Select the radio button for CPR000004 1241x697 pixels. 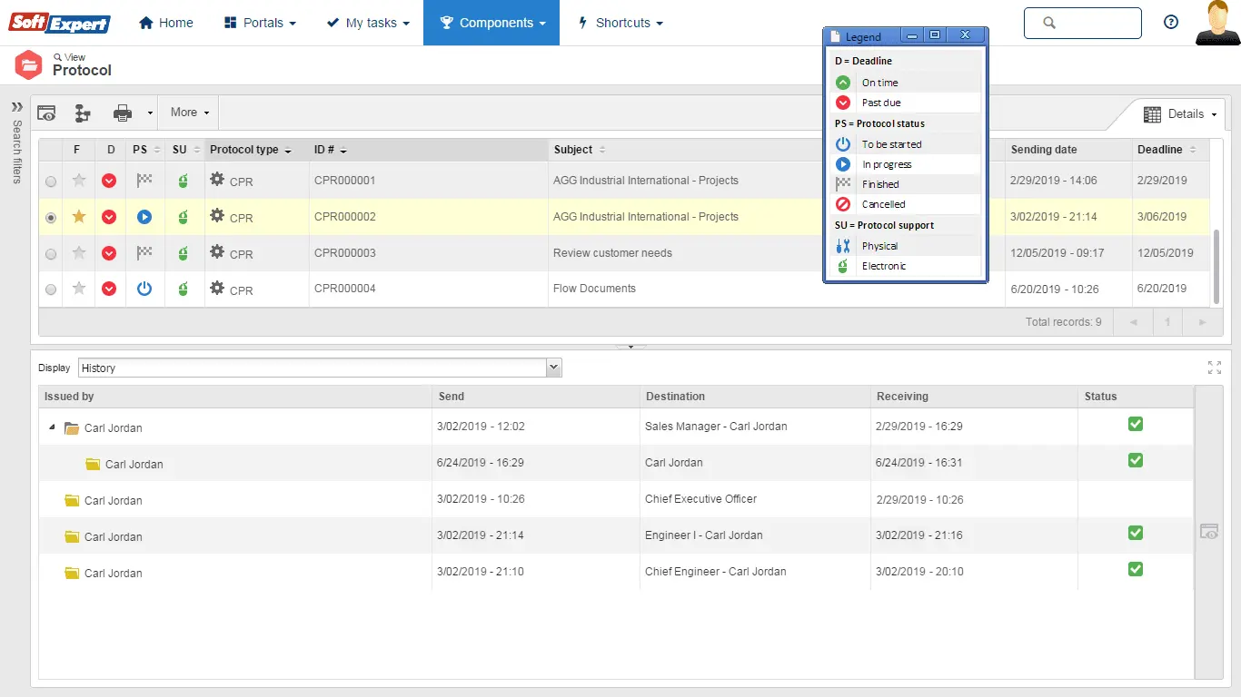(51, 290)
